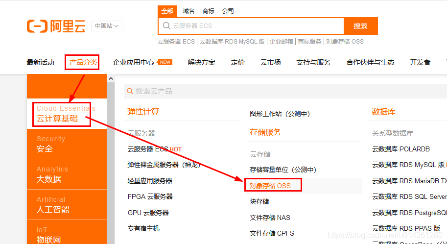The image size is (447, 244).
Task: Open 云数据库 RDS PPAS 版 link
Action: coord(406,229)
